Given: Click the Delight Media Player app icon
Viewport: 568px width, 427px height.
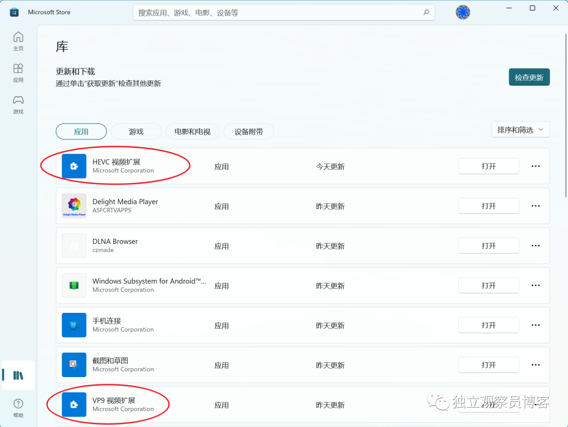Looking at the screenshot, I should coord(74,206).
